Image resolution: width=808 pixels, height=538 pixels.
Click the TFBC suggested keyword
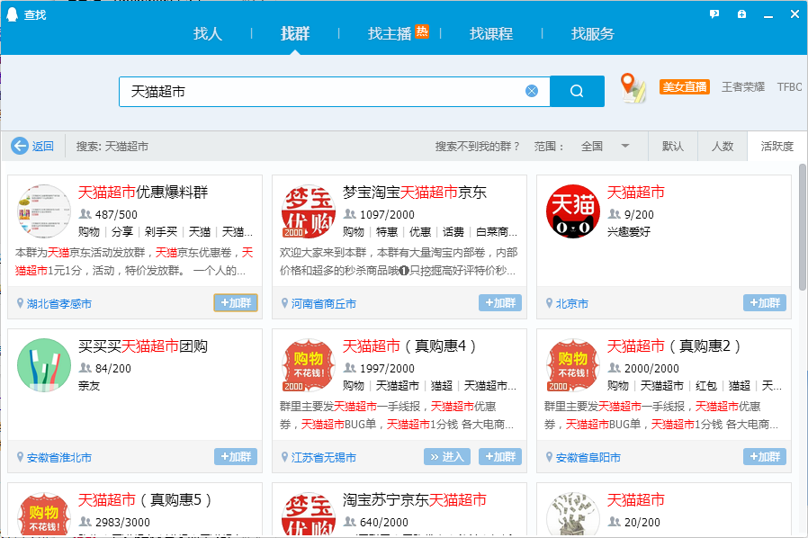[x=789, y=86]
